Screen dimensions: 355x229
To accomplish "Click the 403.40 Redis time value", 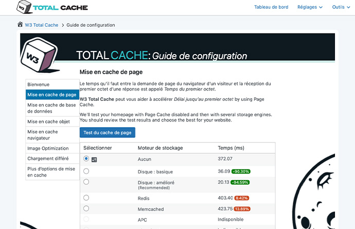I will pos(225,198).
